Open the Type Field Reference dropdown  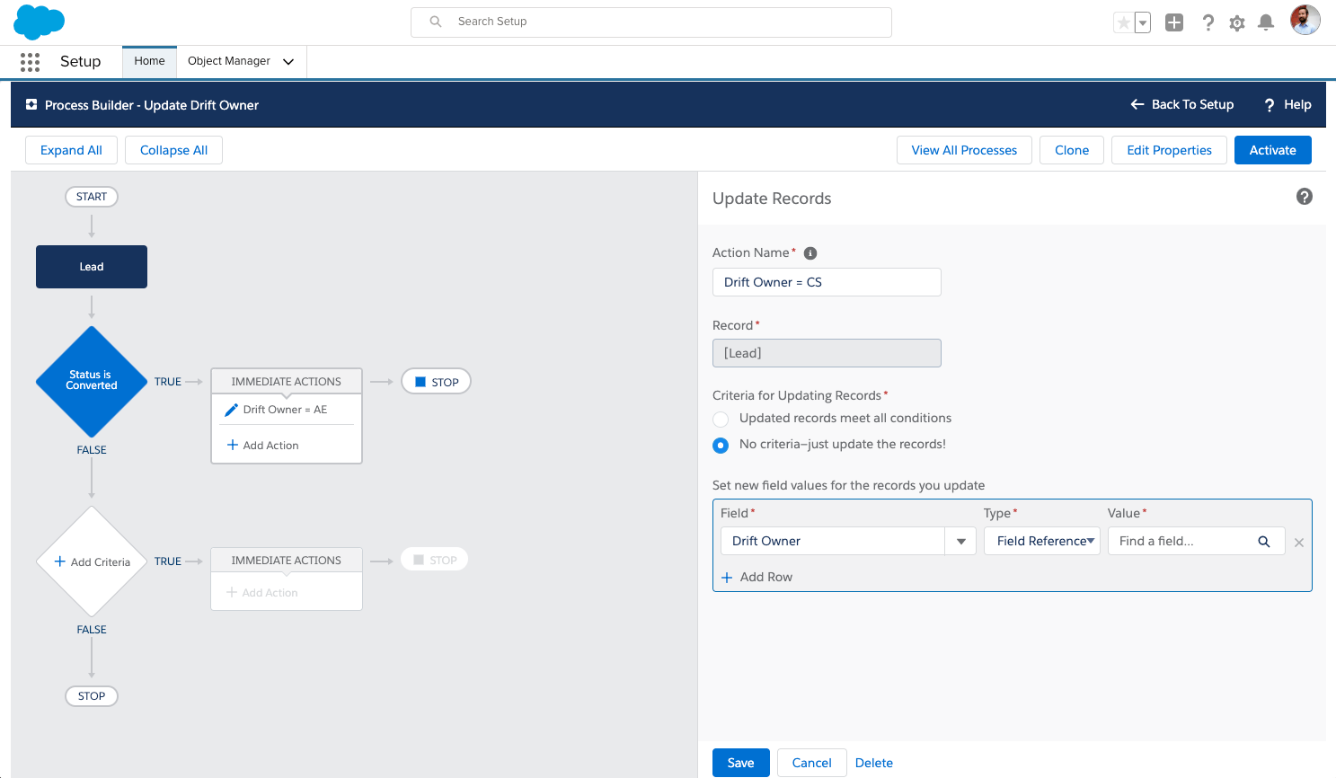click(x=1042, y=541)
